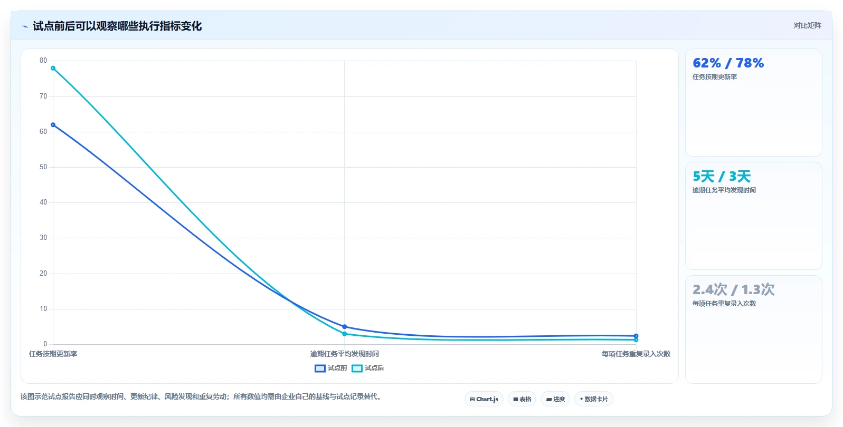
Task: Open the 62% / 78% metric card
Action: 753,102
